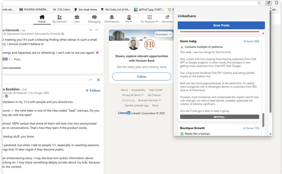The width and height of the screenshot is (282, 174).
Task: Open Bezdelev post options menu
Action: pyautogui.click(x=91, y=80)
